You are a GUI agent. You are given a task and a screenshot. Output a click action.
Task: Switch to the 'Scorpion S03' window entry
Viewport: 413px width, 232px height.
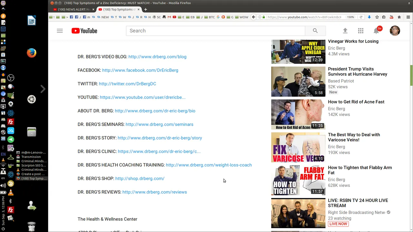click(x=31, y=166)
